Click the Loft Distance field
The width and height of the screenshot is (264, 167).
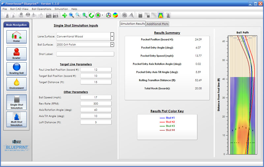[96, 122]
